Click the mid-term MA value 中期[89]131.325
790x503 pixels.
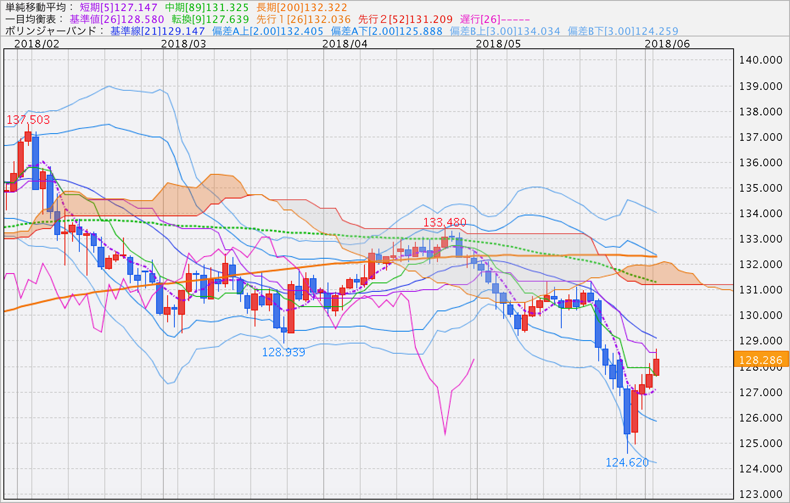[x=207, y=7]
